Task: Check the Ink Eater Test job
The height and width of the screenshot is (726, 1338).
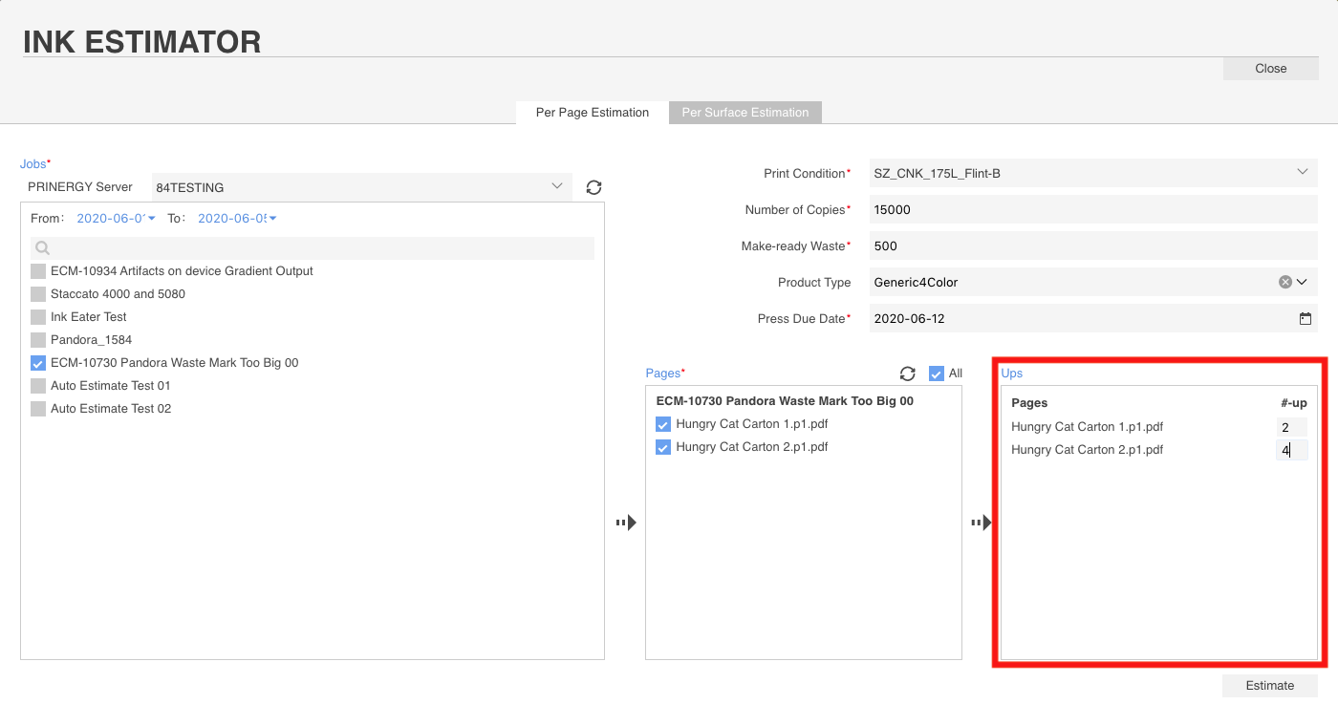Action: click(x=38, y=317)
